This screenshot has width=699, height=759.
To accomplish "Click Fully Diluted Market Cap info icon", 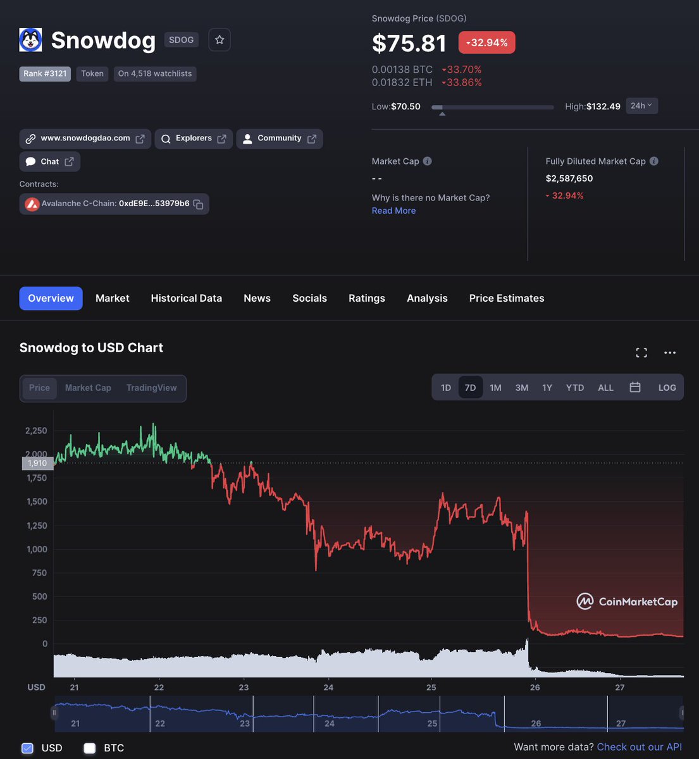I will (654, 161).
